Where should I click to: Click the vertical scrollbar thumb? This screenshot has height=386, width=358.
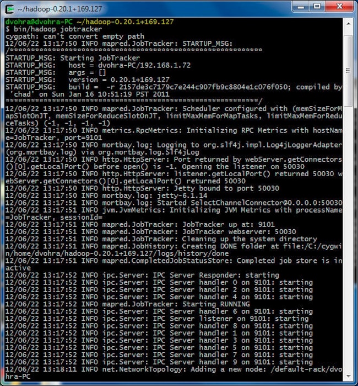tap(348, 71)
